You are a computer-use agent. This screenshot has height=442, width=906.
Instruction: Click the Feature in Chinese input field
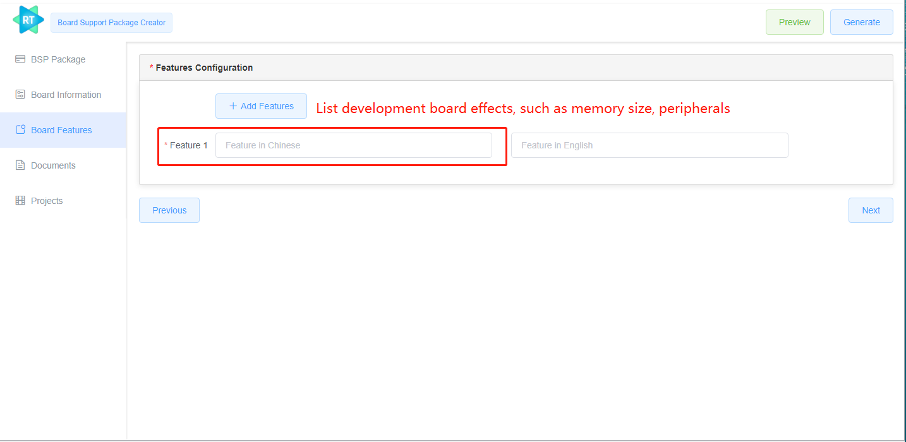click(x=353, y=145)
